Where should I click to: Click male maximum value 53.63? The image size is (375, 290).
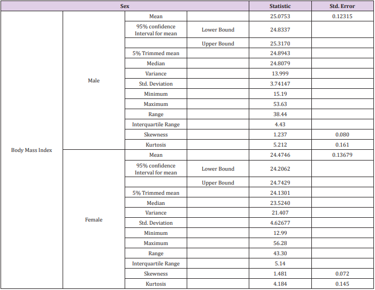pos(280,104)
